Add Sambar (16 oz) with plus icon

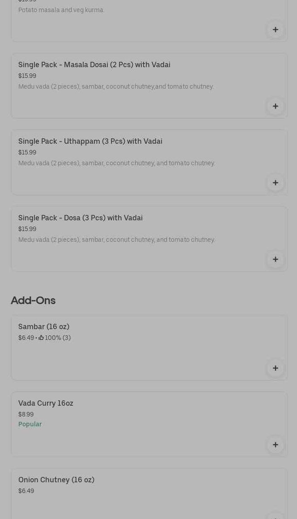click(x=275, y=369)
